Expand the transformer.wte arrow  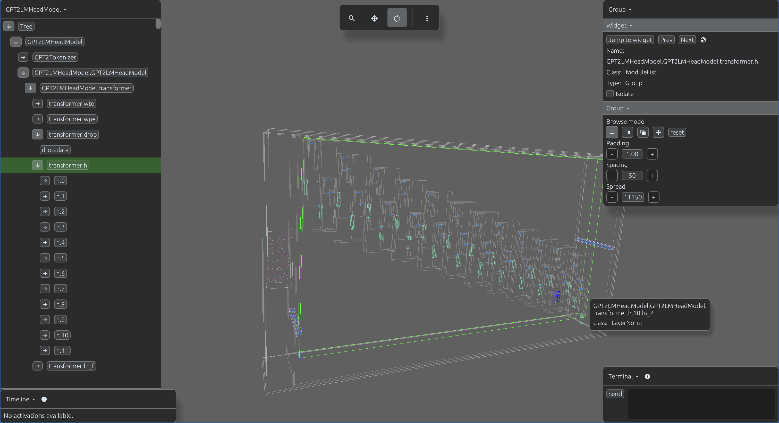[38, 104]
